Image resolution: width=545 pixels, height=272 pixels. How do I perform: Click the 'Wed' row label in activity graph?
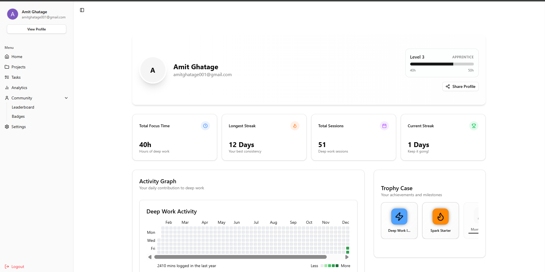(x=151, y=240)
